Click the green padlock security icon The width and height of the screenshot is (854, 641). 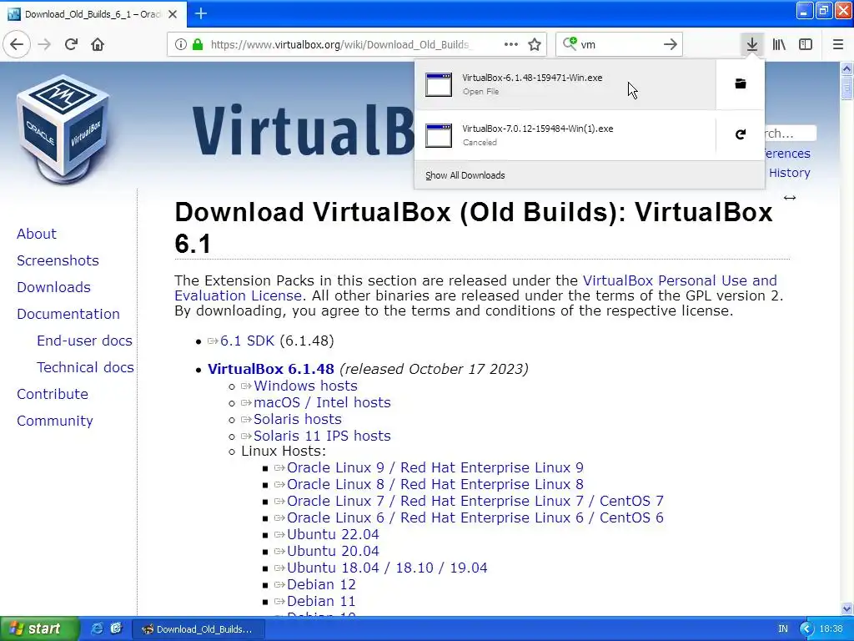[198, 44]
